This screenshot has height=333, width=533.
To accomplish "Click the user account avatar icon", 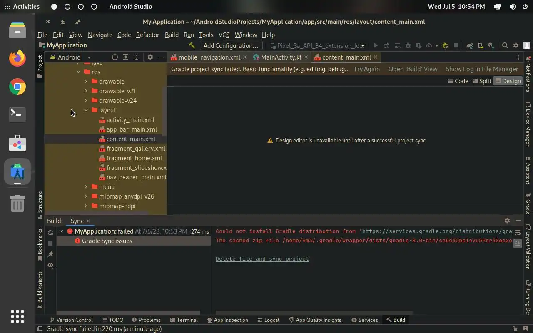I will click(x=526, y=45).
